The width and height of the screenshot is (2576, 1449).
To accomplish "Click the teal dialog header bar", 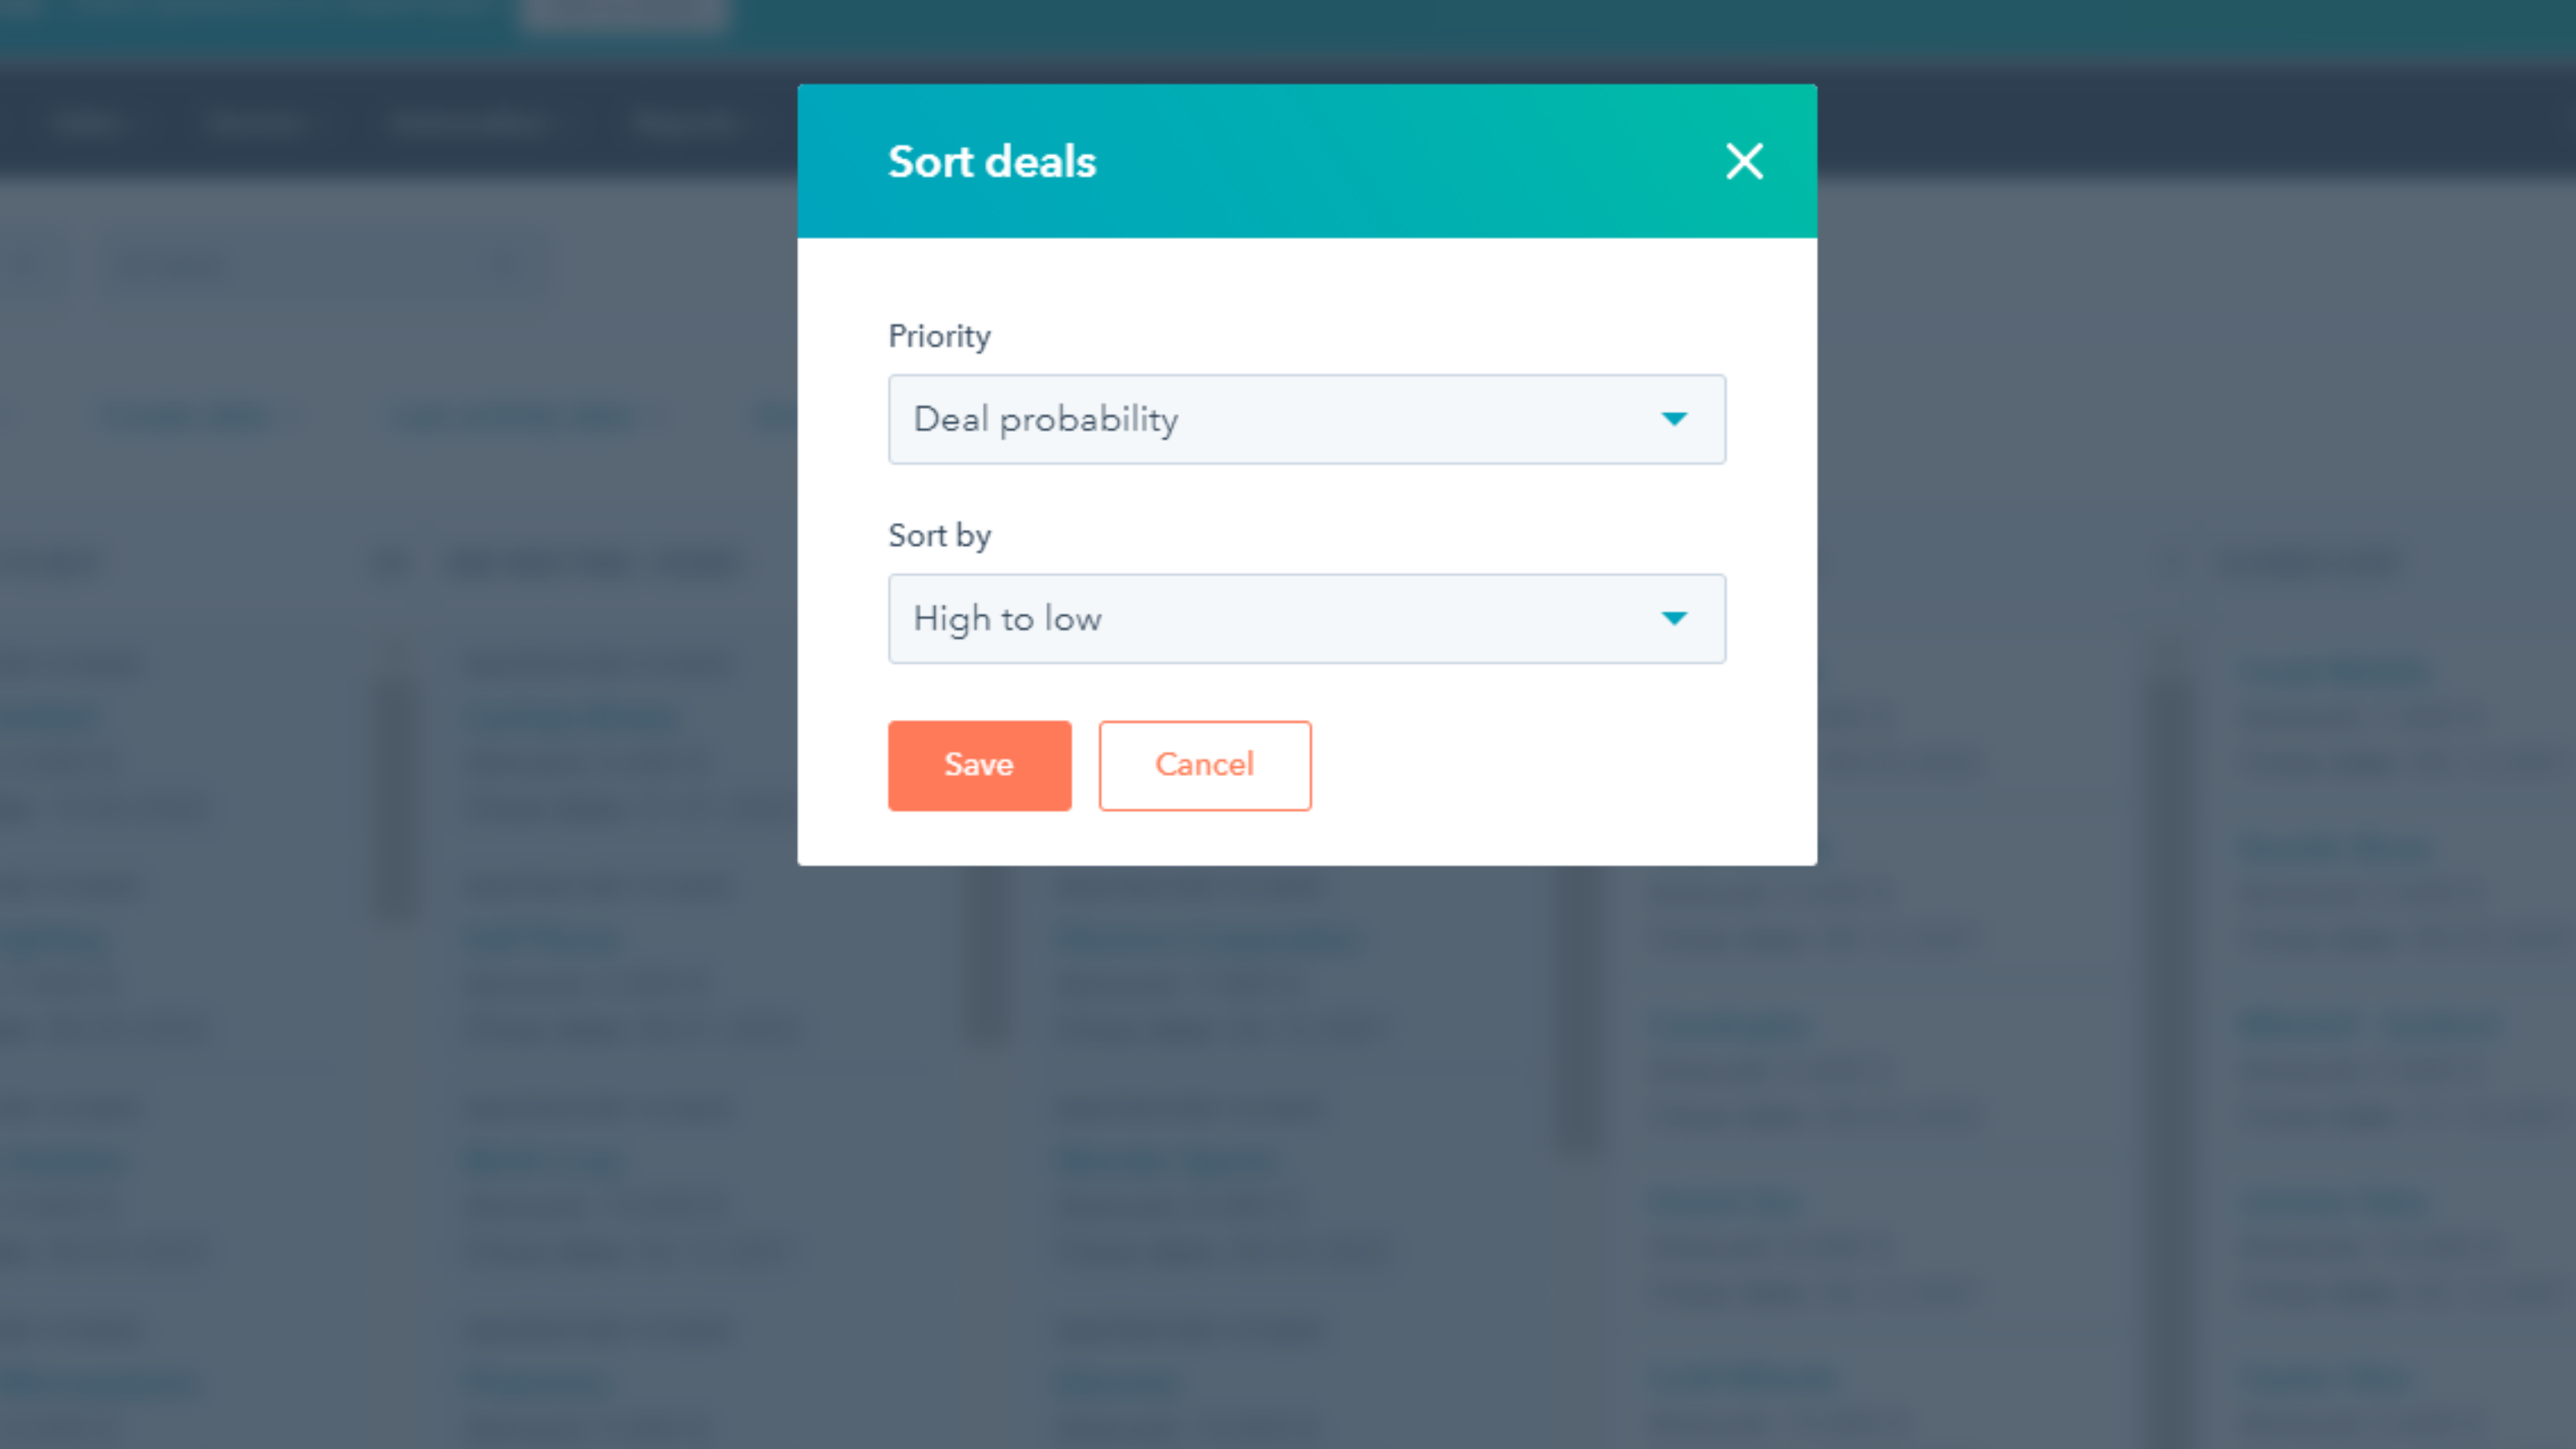I will click(1400, 161).
